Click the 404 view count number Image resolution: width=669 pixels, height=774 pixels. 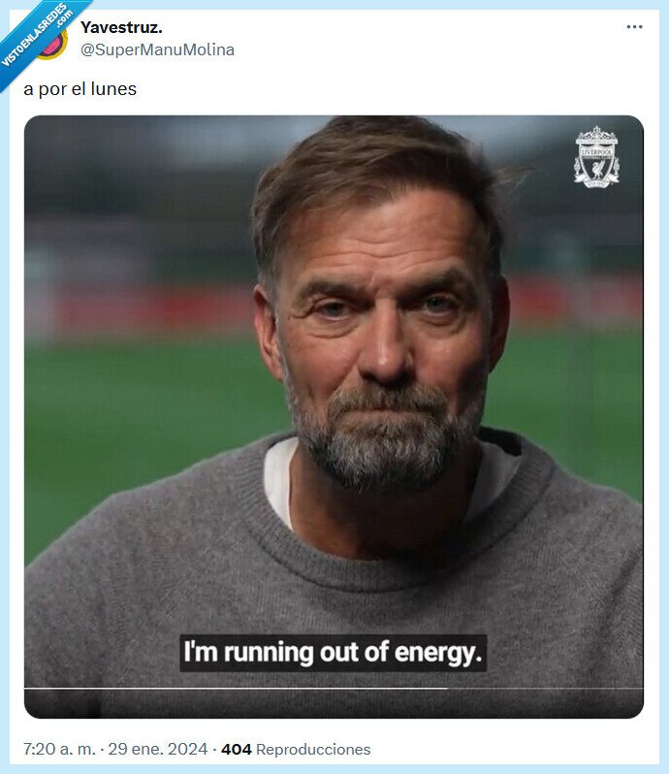click(237, 750)
